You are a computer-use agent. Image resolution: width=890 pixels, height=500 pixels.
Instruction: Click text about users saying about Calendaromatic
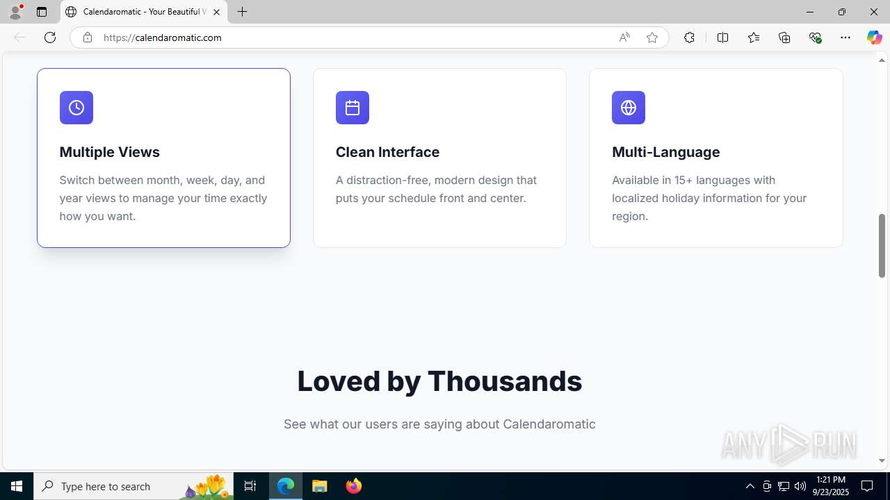click(x=439, y=424)
